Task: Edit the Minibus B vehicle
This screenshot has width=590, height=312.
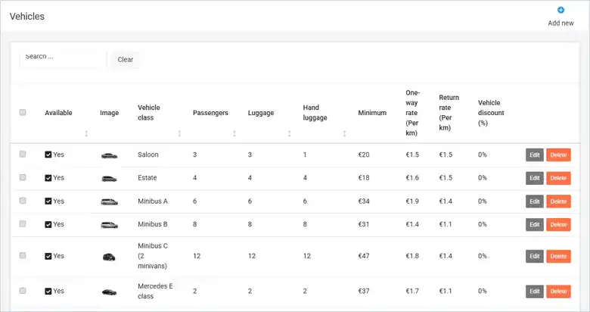Action: coord(535,225)
